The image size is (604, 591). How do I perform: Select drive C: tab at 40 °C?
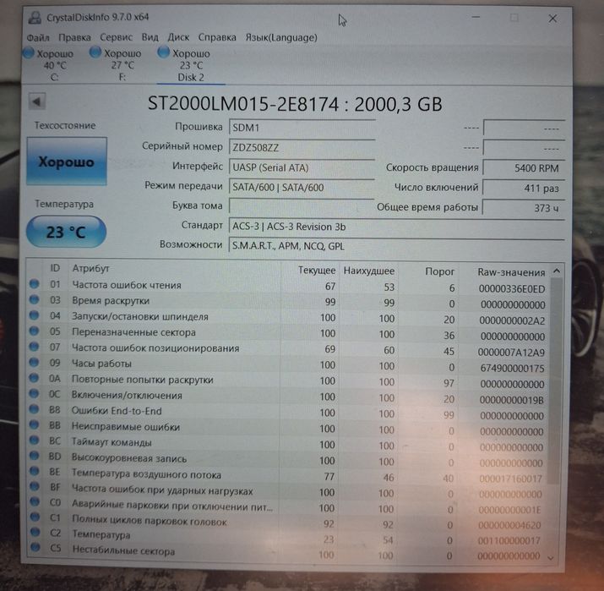point(49,65)
